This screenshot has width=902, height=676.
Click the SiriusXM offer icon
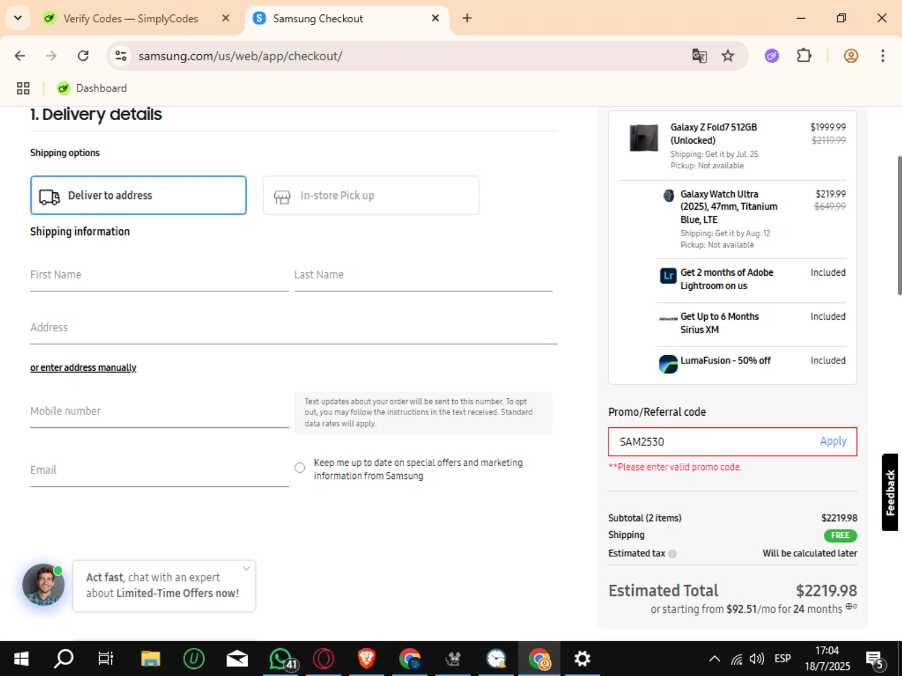click(668, 318)
